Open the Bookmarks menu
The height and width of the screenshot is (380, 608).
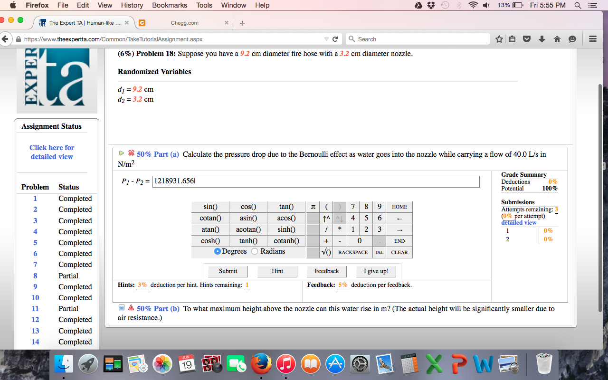169,5
